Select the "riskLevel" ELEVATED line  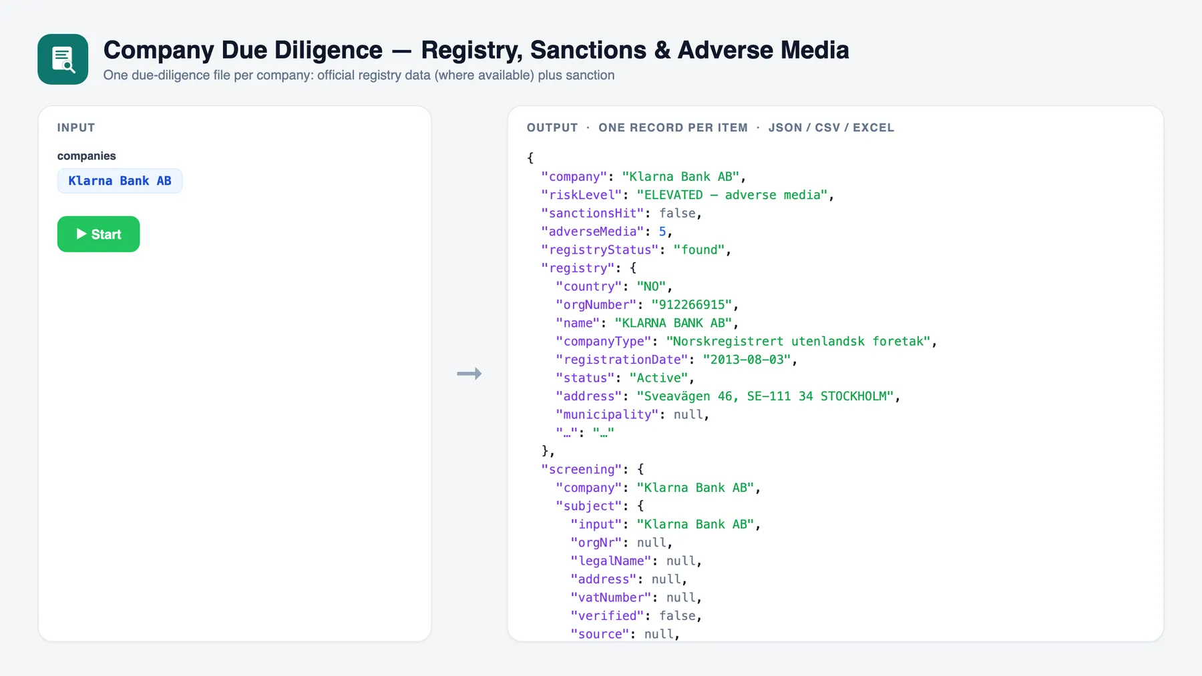(688, 195)
